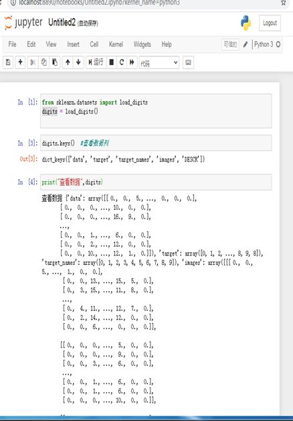Copy selected cells icon
This screenshot has width=293, height=421.
44,62
